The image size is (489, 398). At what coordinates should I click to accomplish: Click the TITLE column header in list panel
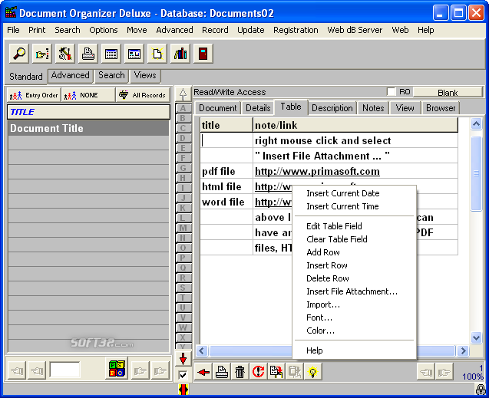pos(88,112)
